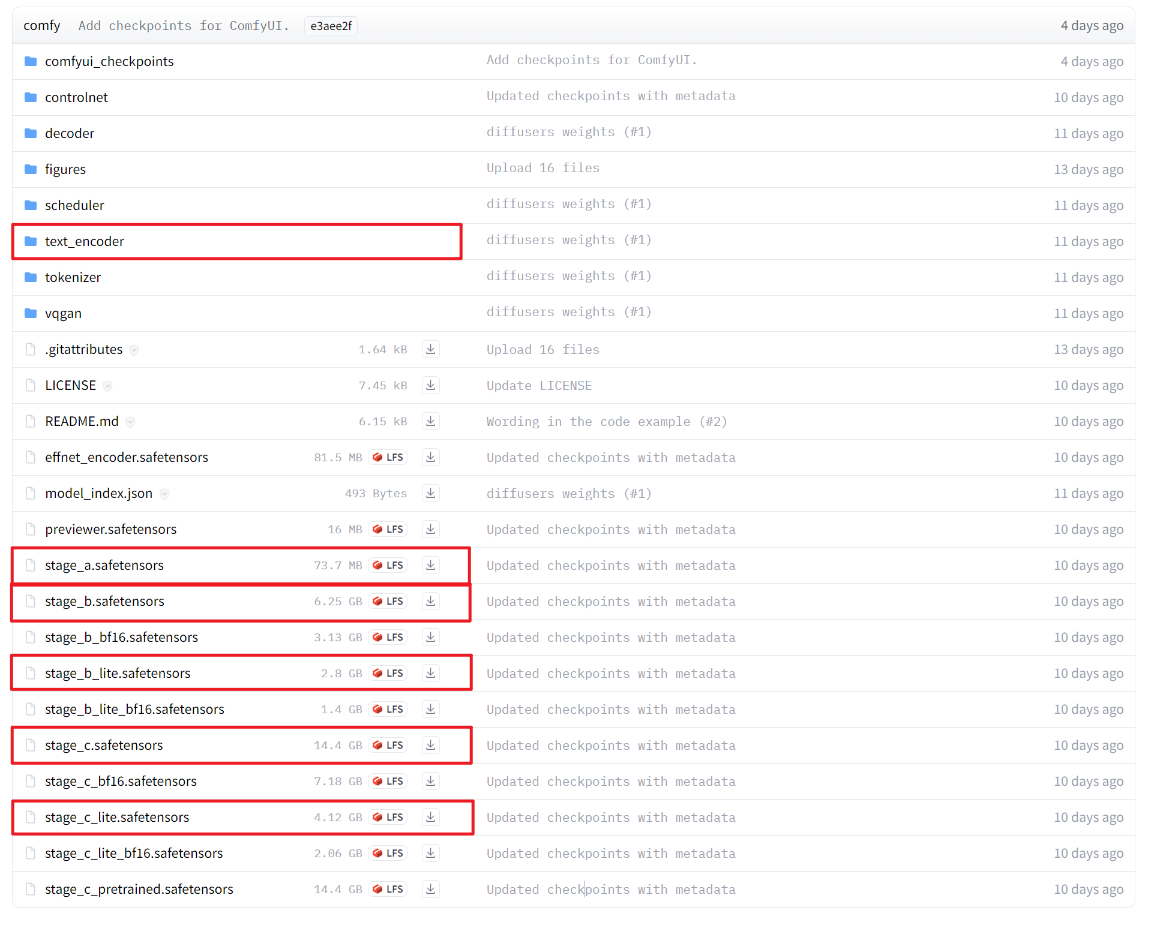Download model_index.json via download icon
The image size is (1157, 934).
click(x=430, y=493)
